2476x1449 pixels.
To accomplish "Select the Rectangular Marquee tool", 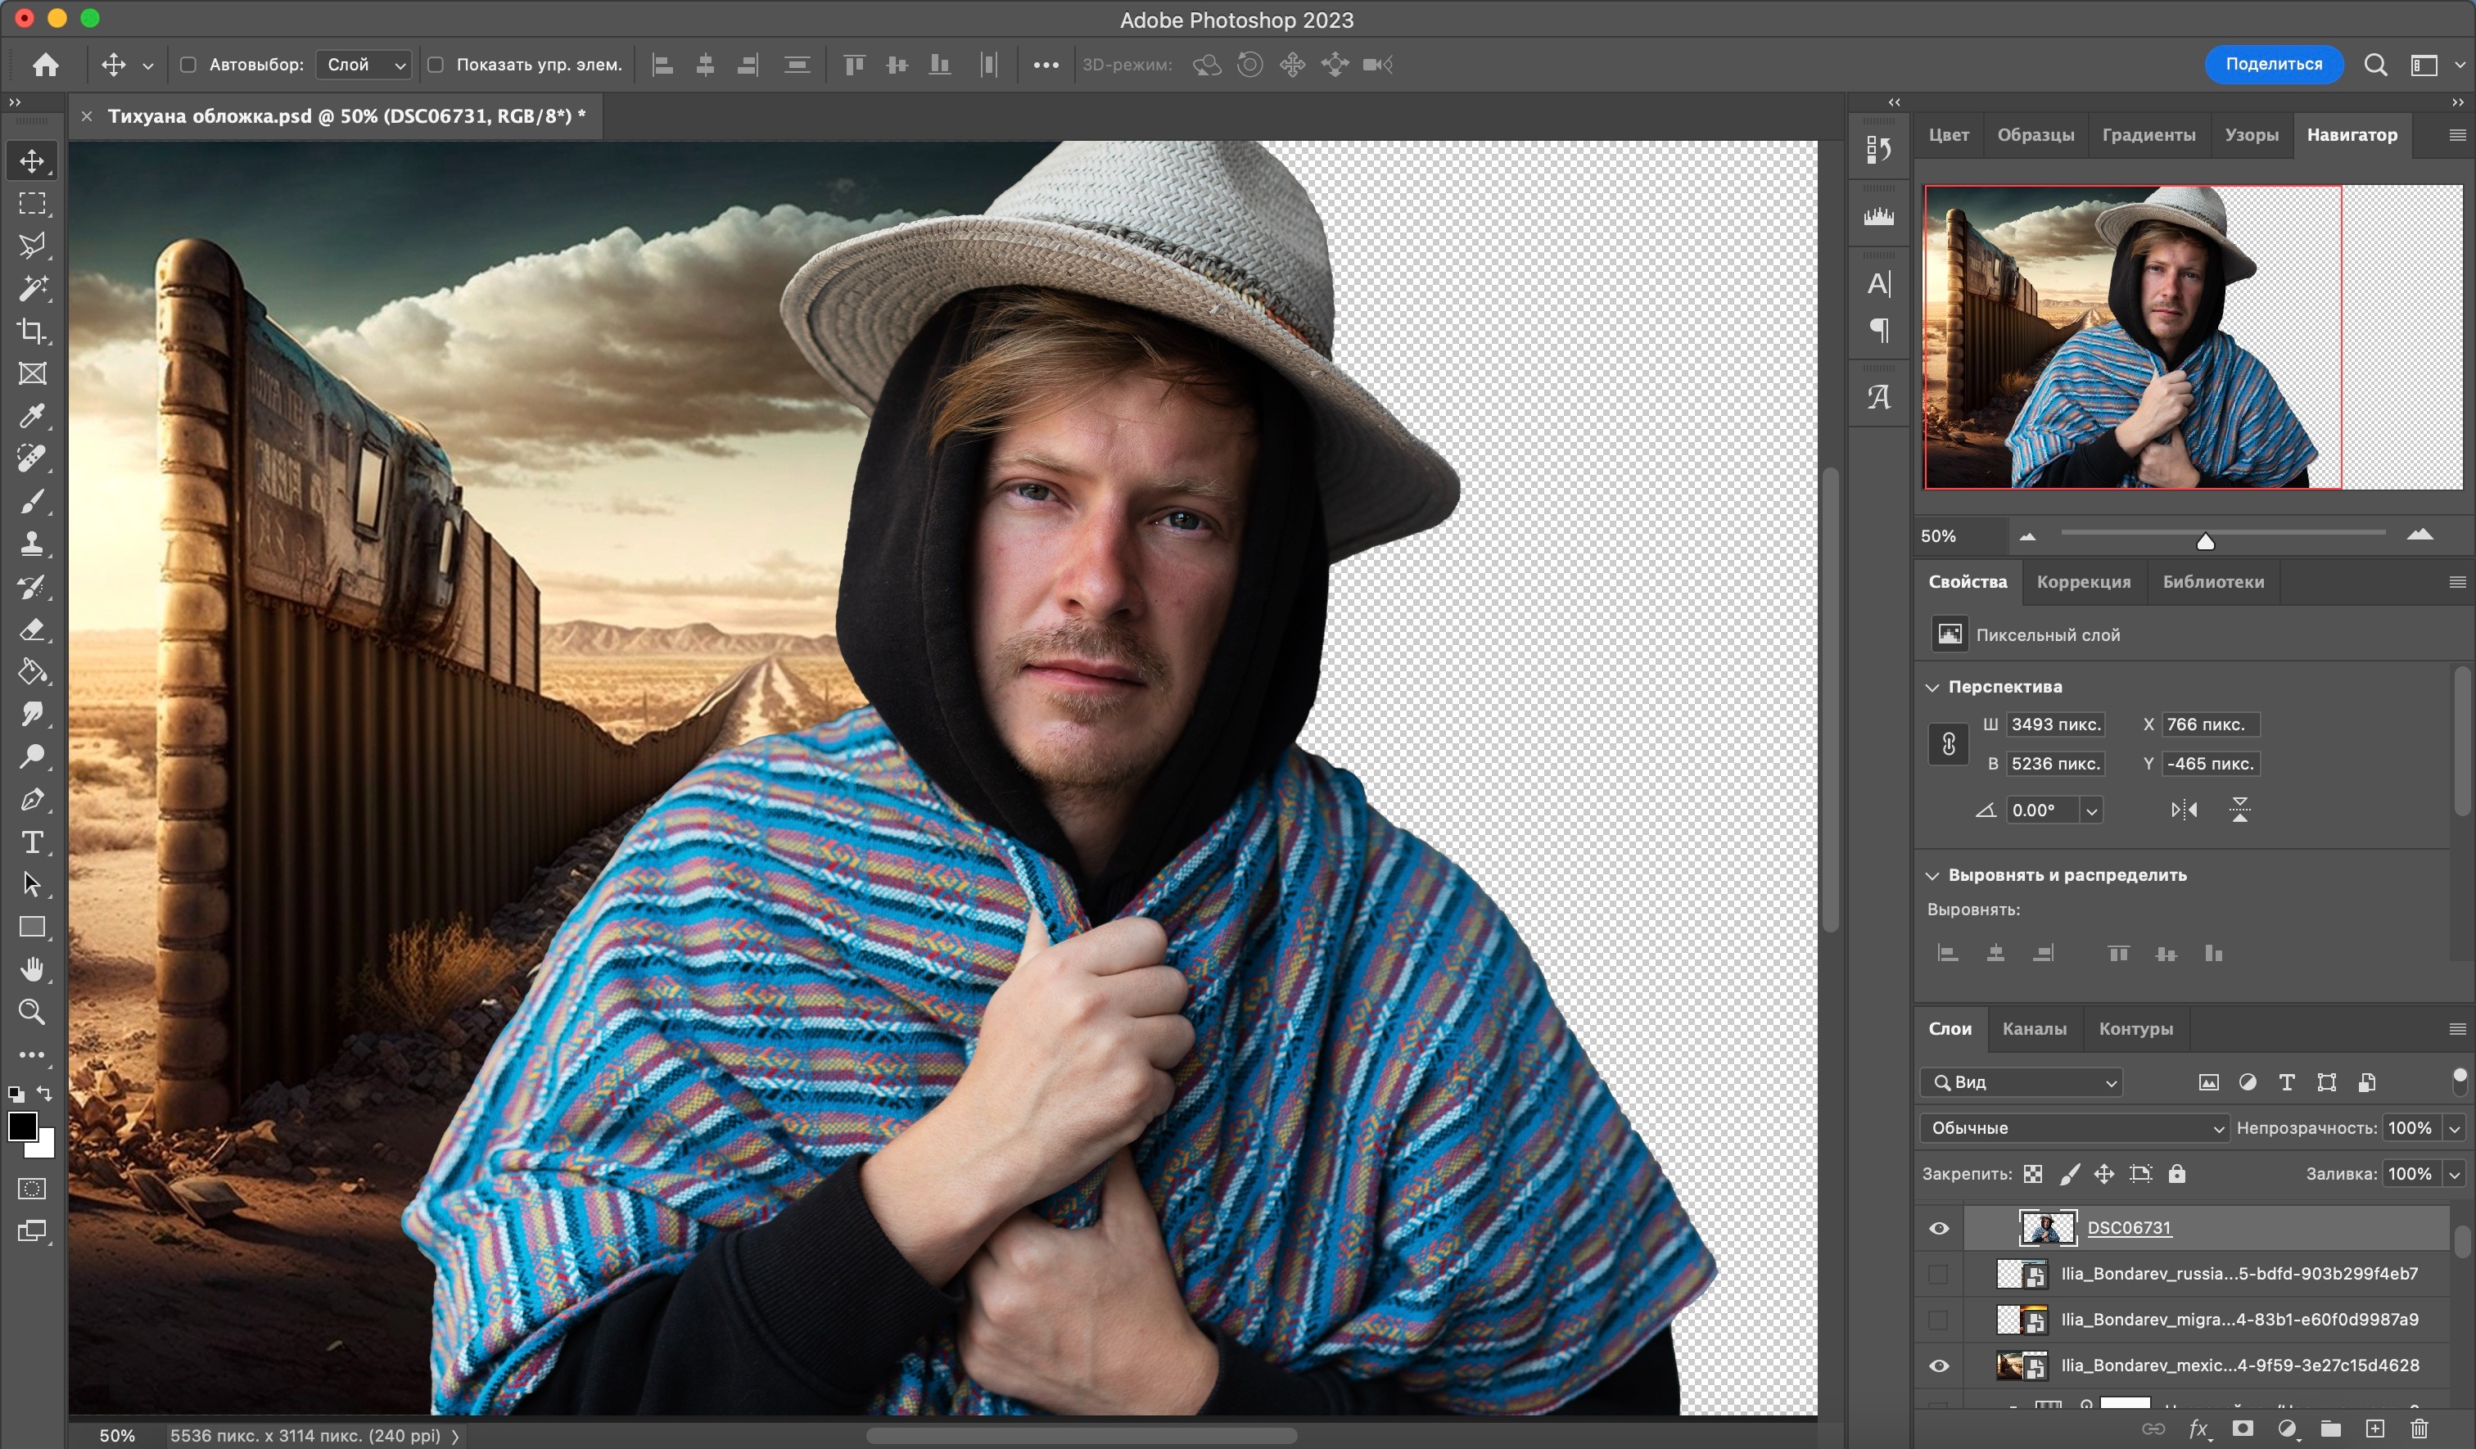I will (x=31, y=203).
